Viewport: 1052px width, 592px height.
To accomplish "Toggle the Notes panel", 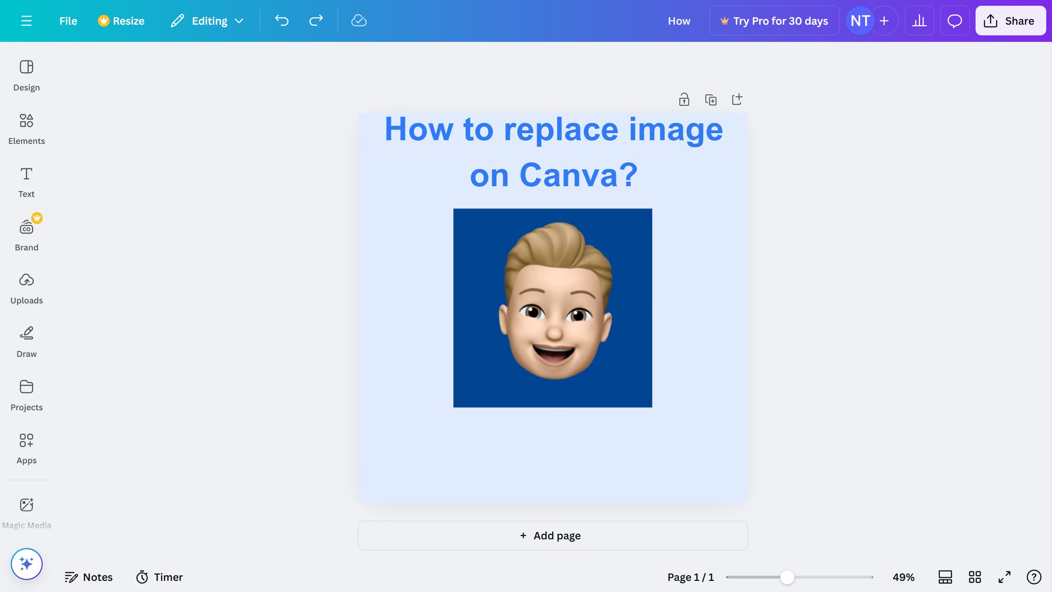I will tap(88, 577).
